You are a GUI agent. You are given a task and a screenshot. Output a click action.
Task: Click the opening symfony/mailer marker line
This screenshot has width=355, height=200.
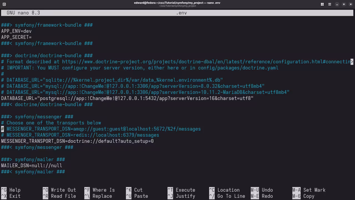pyautogui.click(x=33, y=159)
